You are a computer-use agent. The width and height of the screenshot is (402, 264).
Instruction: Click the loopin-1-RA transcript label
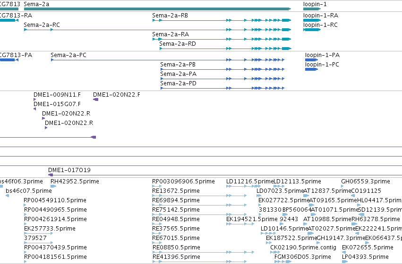pos(320,16)
